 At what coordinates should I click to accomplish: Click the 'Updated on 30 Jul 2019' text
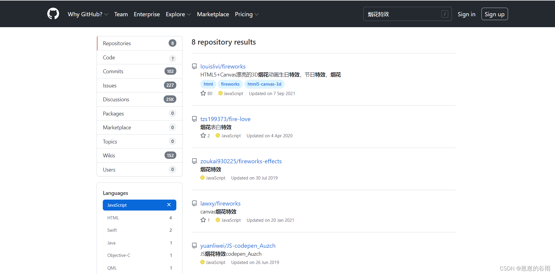(x=254, y=178)
